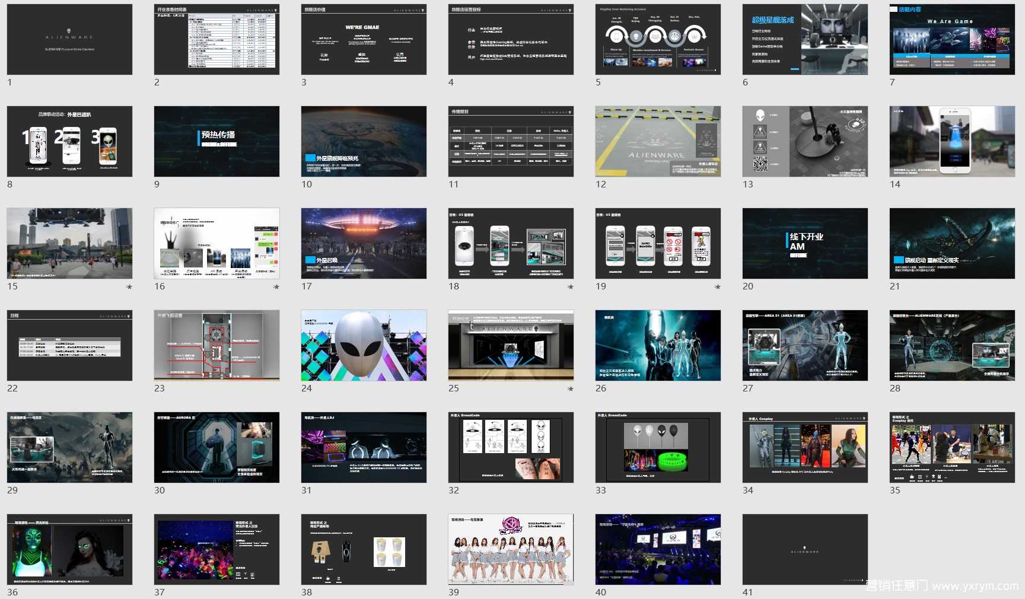Select slide 40 esports arena stage photo
Screen dimensions: 1025x599
(x=658, y=549)
